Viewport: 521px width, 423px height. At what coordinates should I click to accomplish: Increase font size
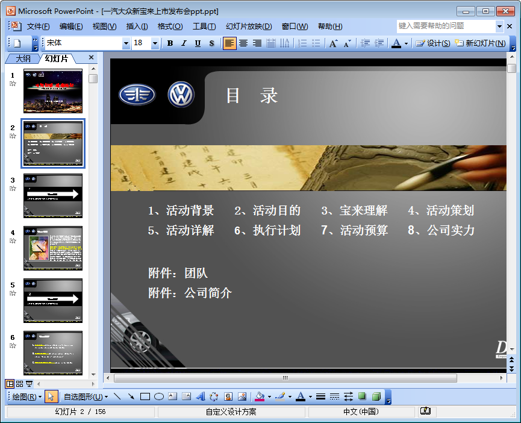coord(333,43)
